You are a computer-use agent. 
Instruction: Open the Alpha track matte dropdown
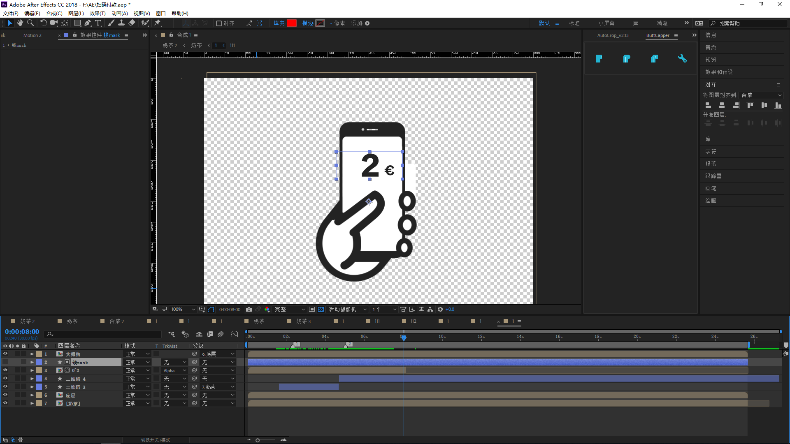click(175, 370)
